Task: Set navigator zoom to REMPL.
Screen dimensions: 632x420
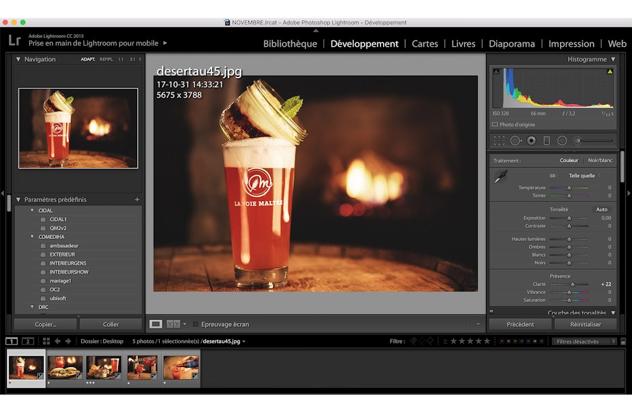Action: click(106, 59)
